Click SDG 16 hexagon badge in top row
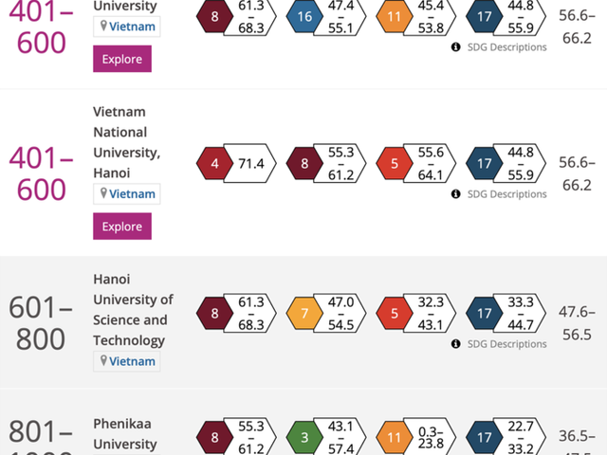 click(x=304, y=18)
